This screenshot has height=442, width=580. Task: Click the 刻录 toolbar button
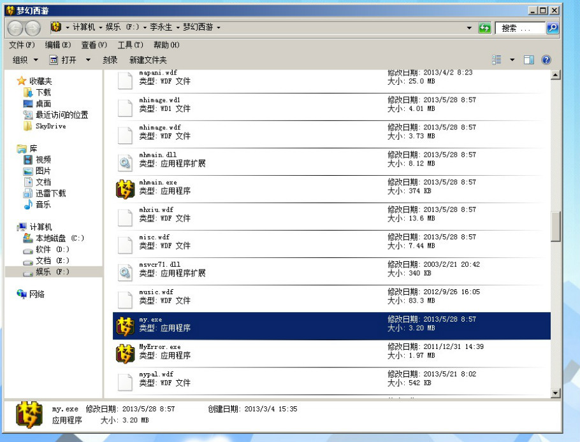[110, 60]
